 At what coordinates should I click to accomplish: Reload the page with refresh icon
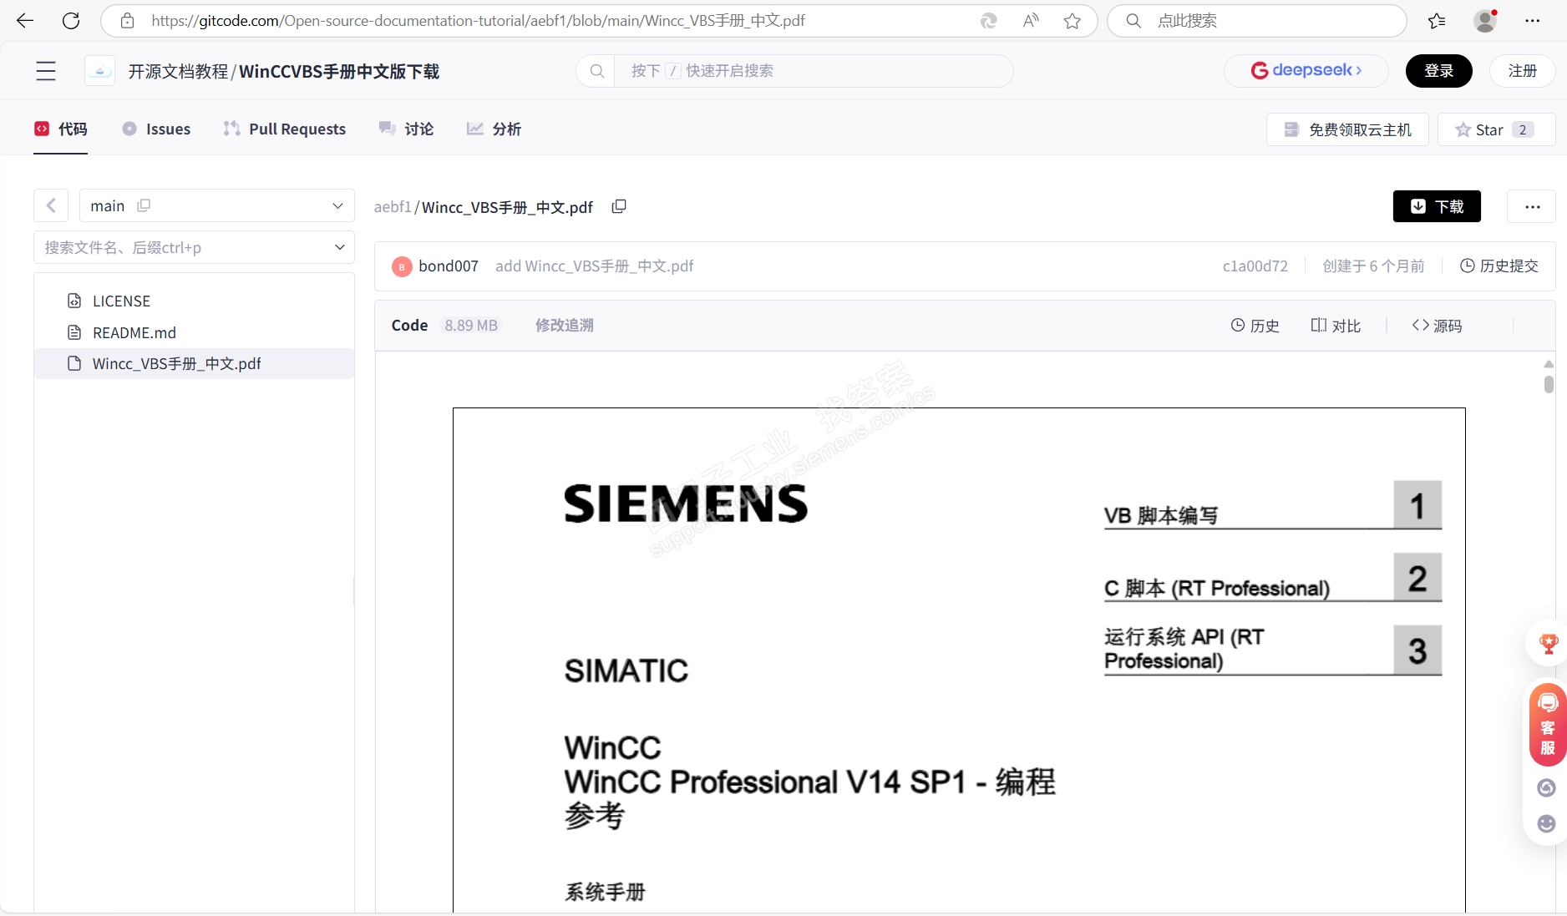[71, 21]
